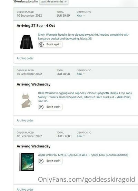
Task: Archive the EUR 28,98 leggings order
Action: [25, 120]
